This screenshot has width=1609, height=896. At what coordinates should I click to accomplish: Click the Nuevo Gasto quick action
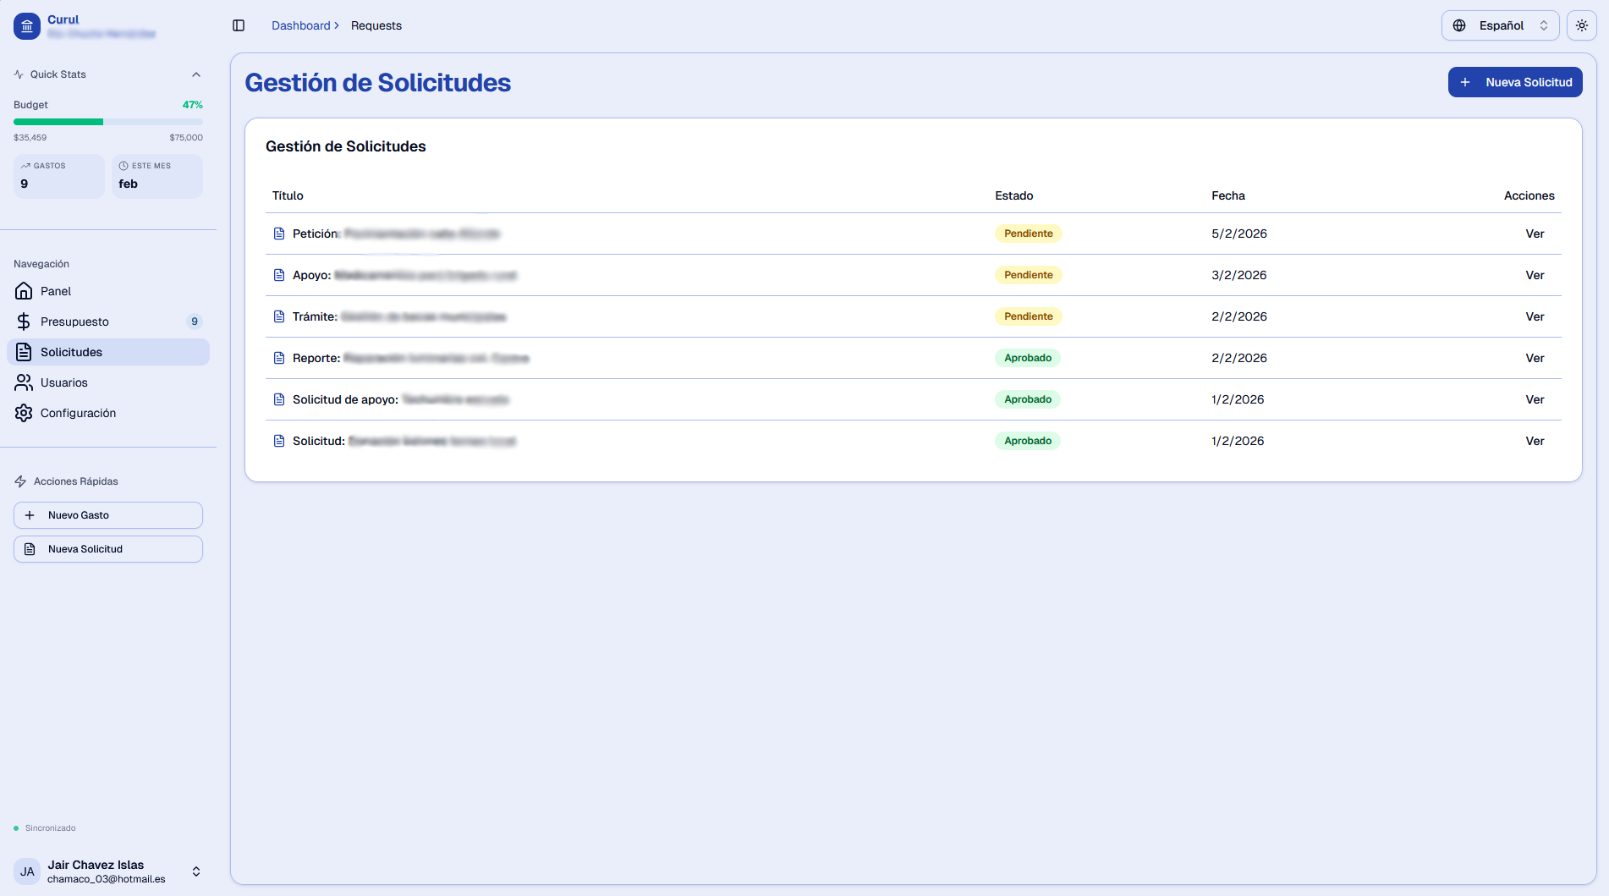point(107,514)
